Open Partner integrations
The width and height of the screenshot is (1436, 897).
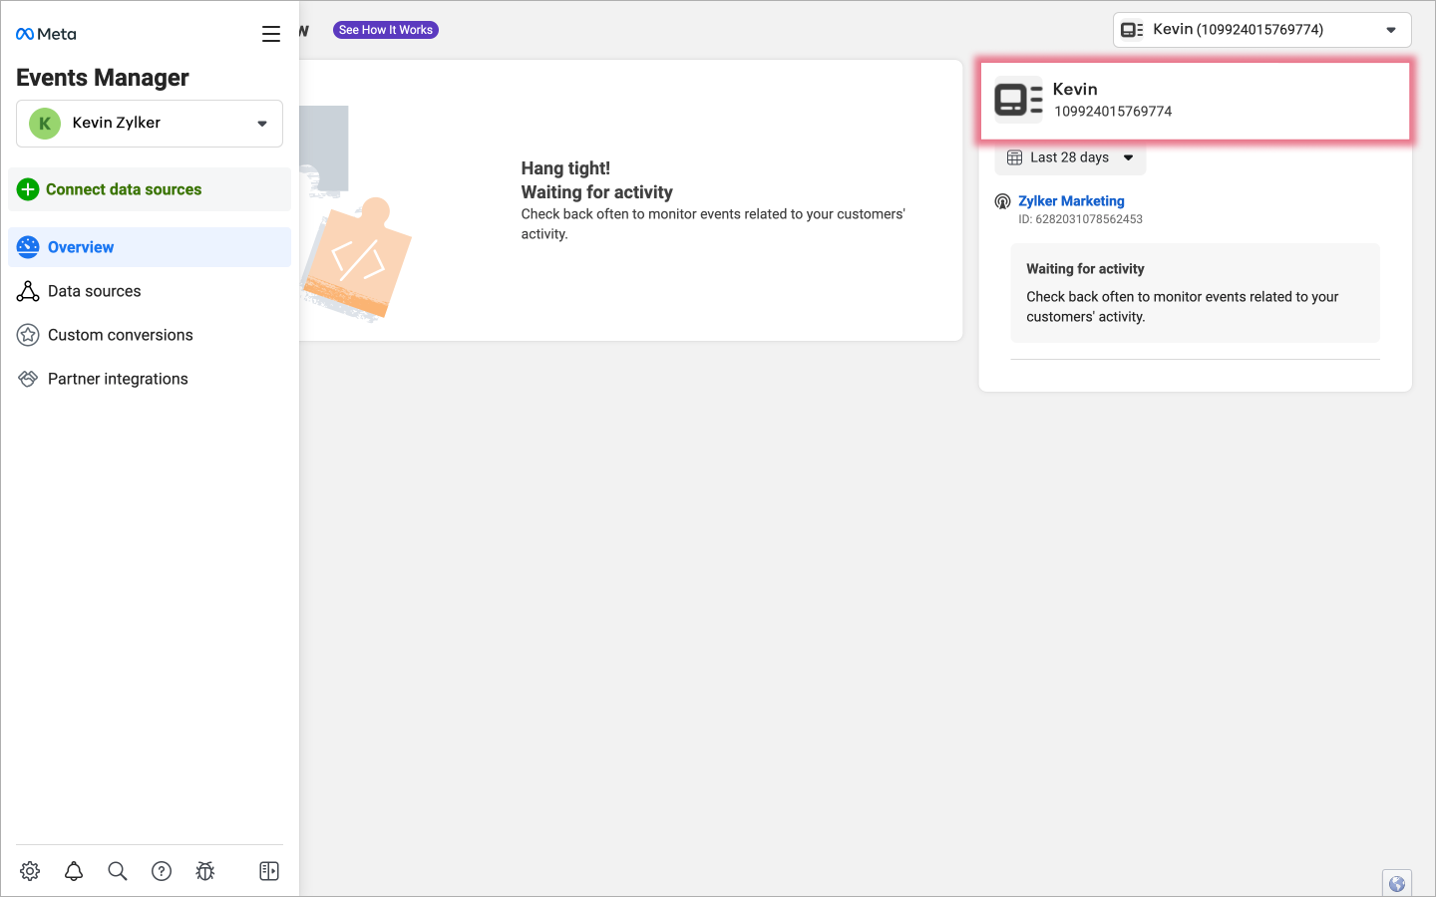tap(150, 379)
